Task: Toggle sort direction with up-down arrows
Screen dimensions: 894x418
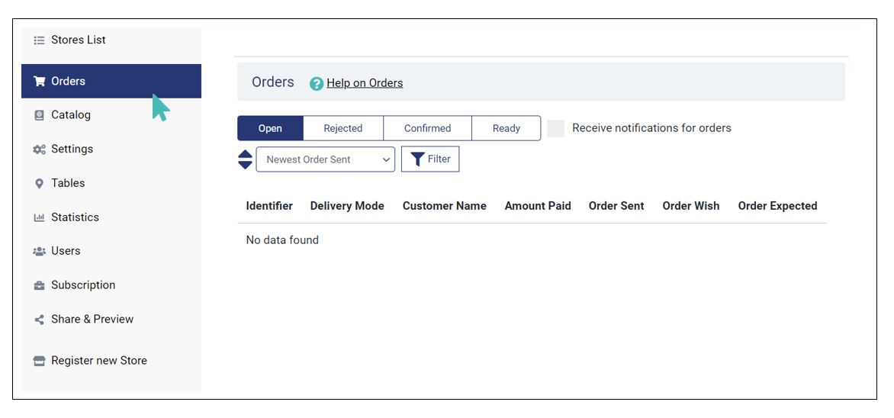Action: tap(245, 159)
